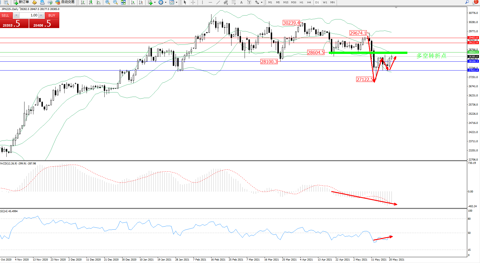Switch chart to bar chart display
Screen dimensions: 480x263
click(x=83, y=2)
